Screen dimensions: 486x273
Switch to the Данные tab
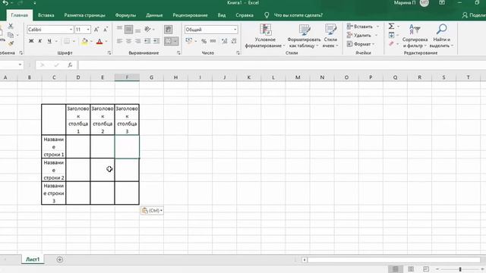click(x=154, y=15)
